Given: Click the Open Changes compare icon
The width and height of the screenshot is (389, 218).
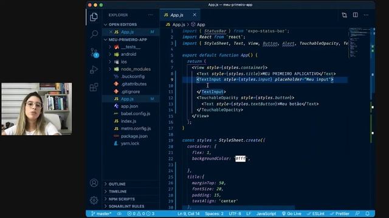Looking at the screenshot, I should (345, 15).
